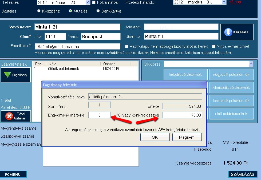This screenshot has width=261, height=180.
Task: Add the hatodik példatermék item
Action: (185, 74)
